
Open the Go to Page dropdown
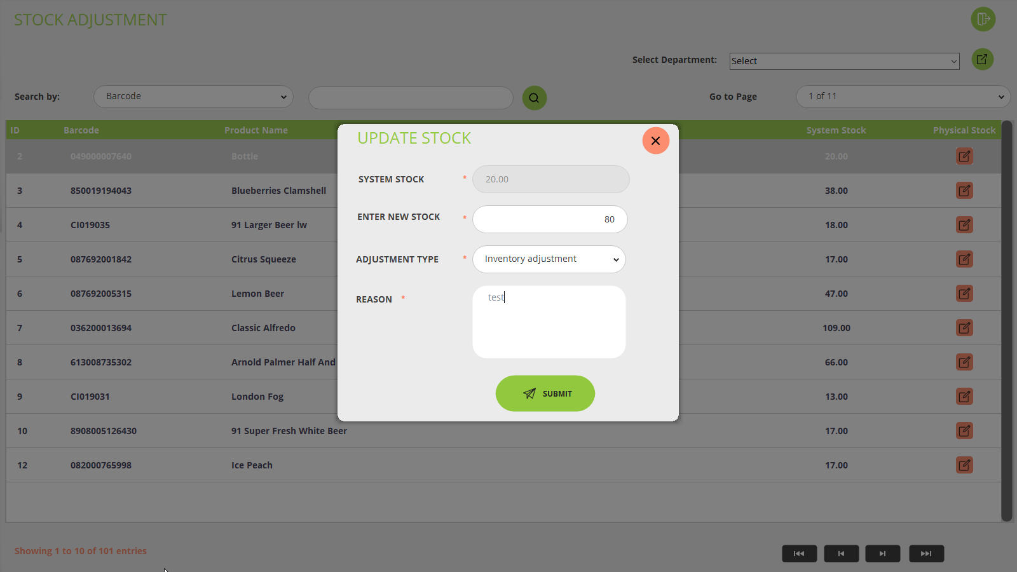click(903, 97)
